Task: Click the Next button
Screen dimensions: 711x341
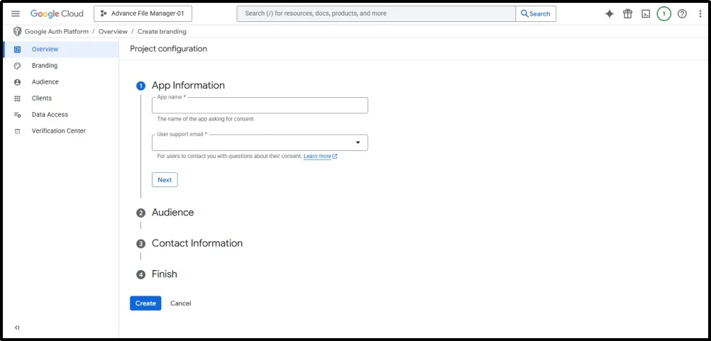Action: [165, 180]
